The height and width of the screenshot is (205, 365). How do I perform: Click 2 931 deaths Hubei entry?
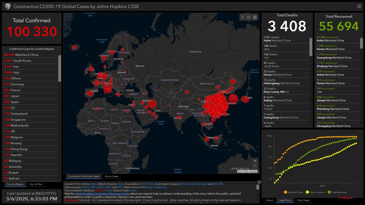click(x=285, y=39)
